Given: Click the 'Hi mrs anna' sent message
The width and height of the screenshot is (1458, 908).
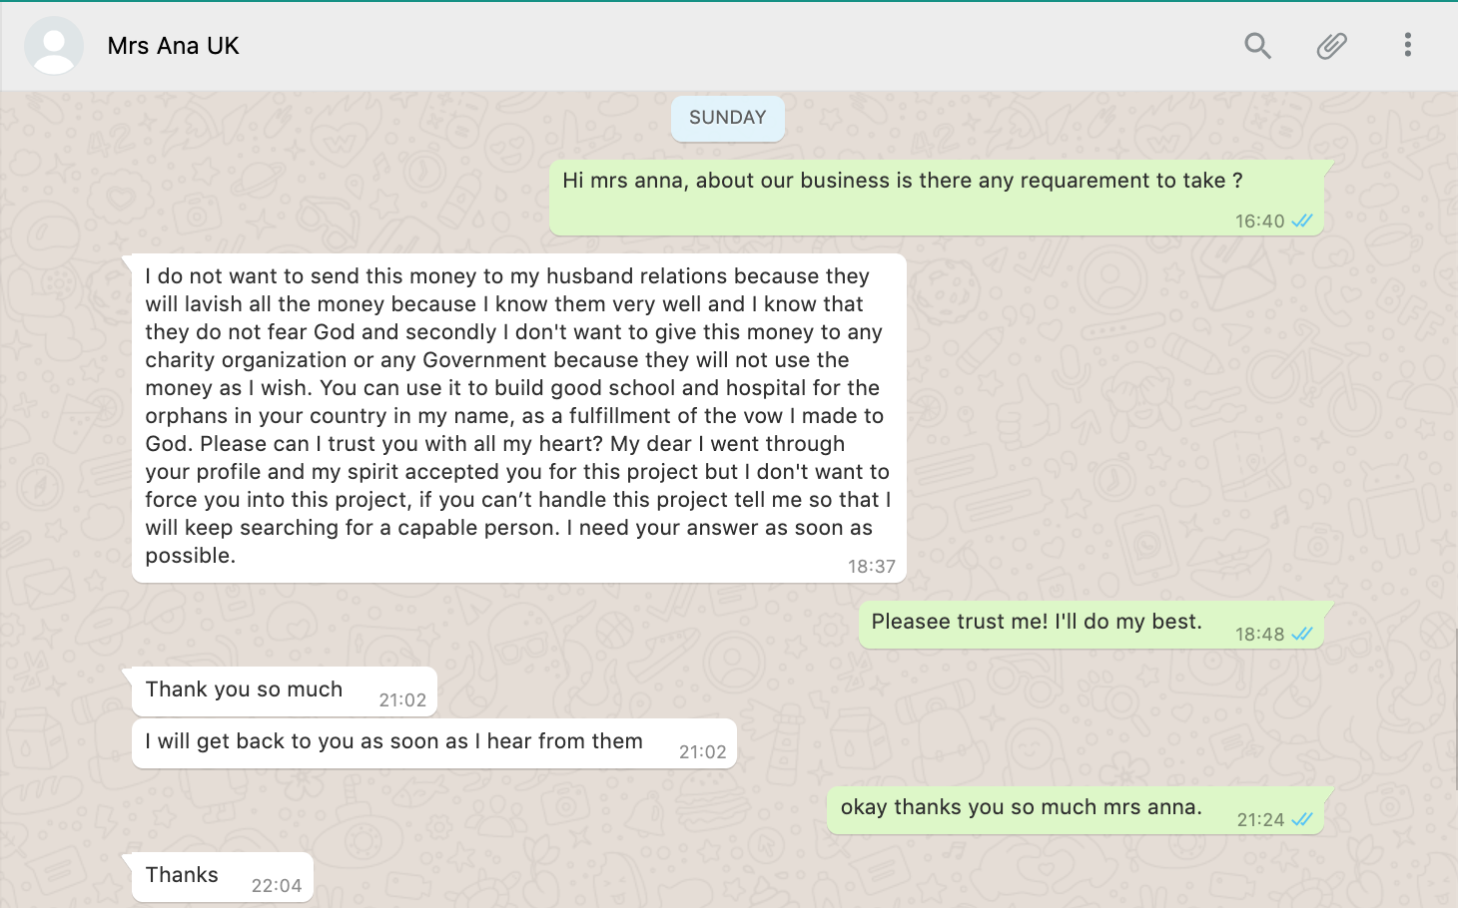Looking at the screenshot, I should tap(902, 181).
